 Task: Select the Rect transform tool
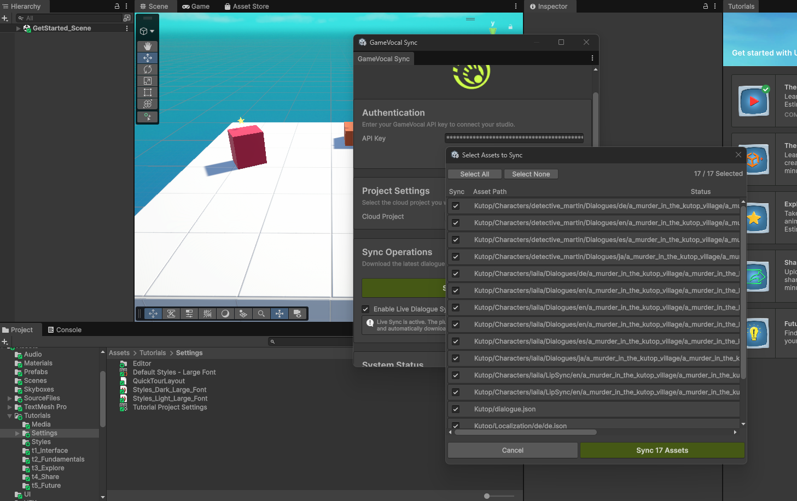[x=147, y=92]
